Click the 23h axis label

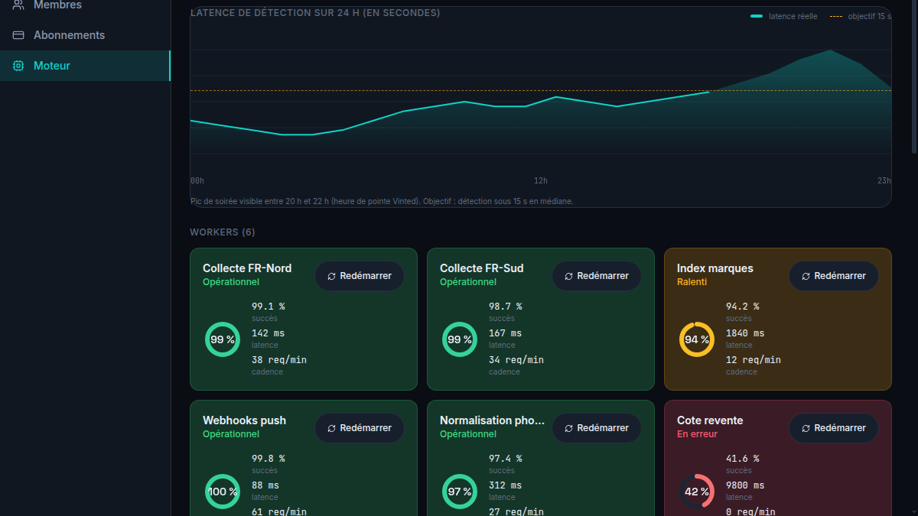[x=884, y=181]
